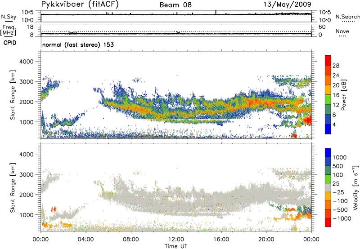Select Velocity color bar segment between 500 and 1000

click(328, 161)
